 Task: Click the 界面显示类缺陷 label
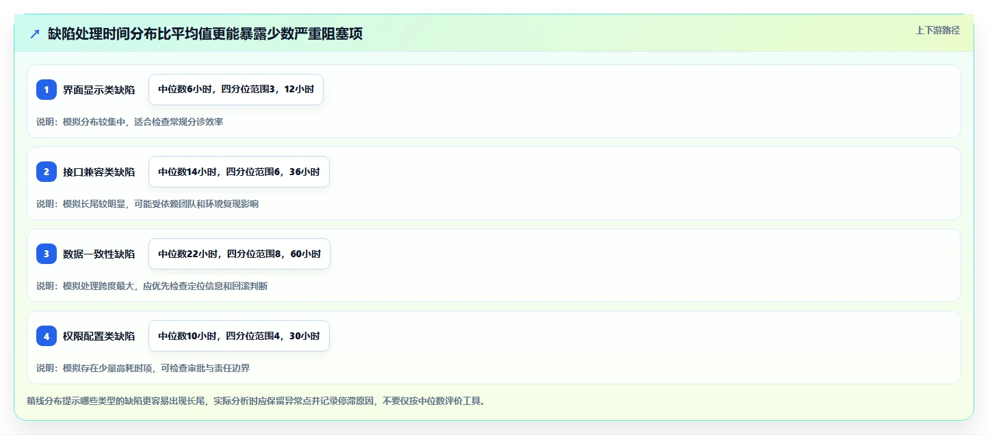99,90
